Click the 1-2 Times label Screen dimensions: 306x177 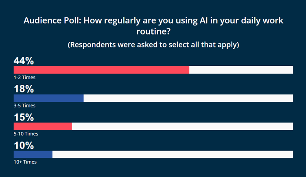[x=24, y=78]
